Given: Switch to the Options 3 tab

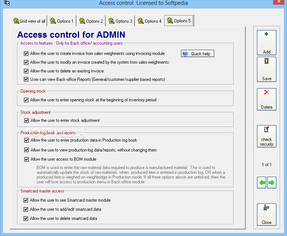Looking at the screenshot, I should 120,21.
